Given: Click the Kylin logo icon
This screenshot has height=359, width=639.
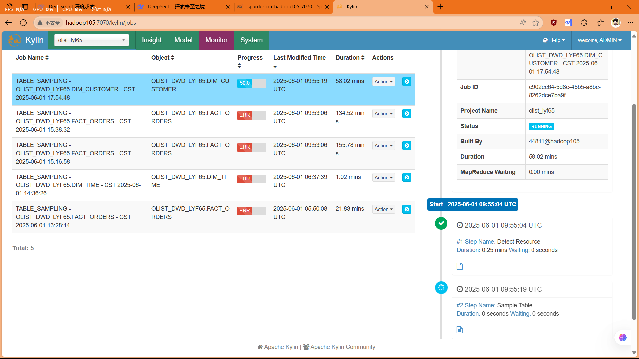Looking at the screenshot, I should (x=14, y=40).
